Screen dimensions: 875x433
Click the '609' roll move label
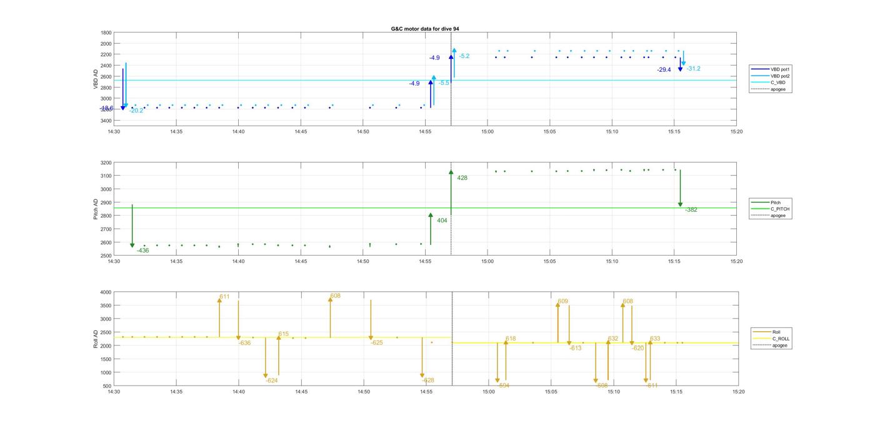point(563,301)
